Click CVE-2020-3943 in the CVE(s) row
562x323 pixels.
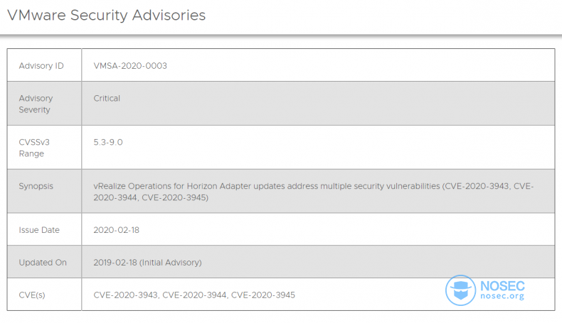(125, 295)
